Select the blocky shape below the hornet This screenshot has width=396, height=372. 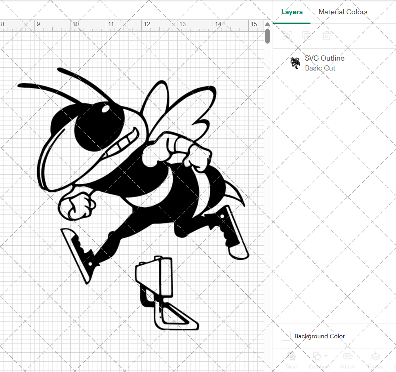(x=167, y=293)
